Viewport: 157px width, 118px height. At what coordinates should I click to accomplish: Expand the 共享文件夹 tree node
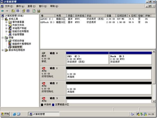point(6,25)
